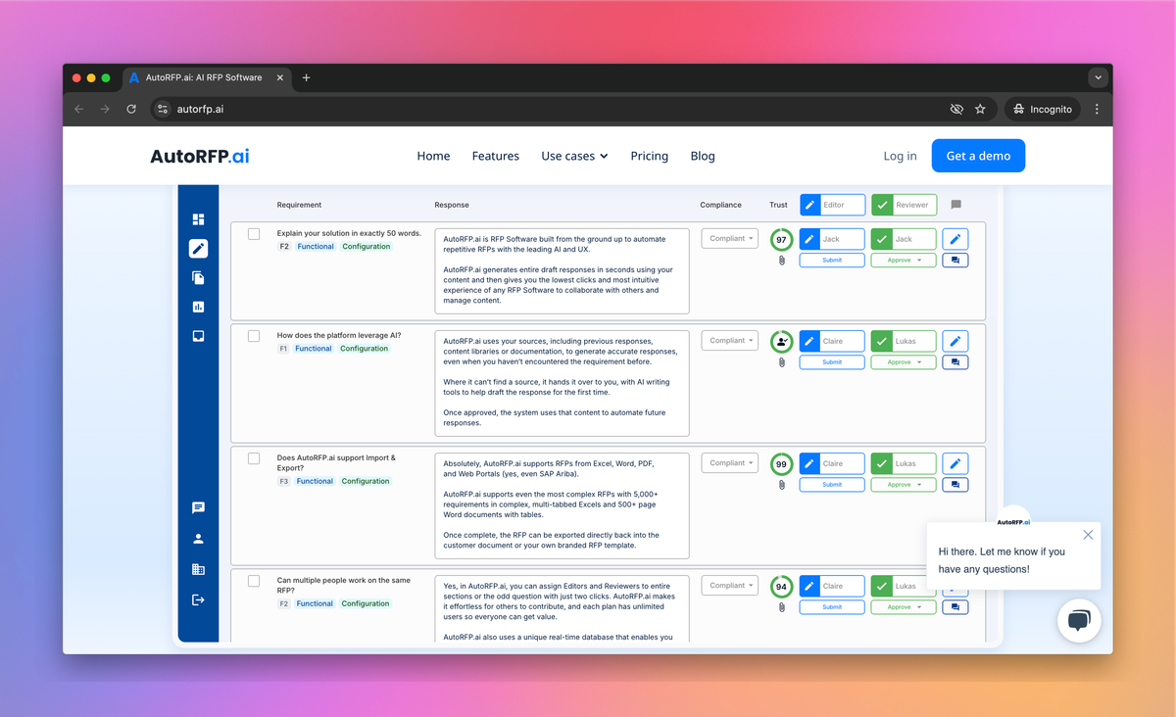
Task: Open the documents copy icon in the sidebar
Action: [199, 277]
